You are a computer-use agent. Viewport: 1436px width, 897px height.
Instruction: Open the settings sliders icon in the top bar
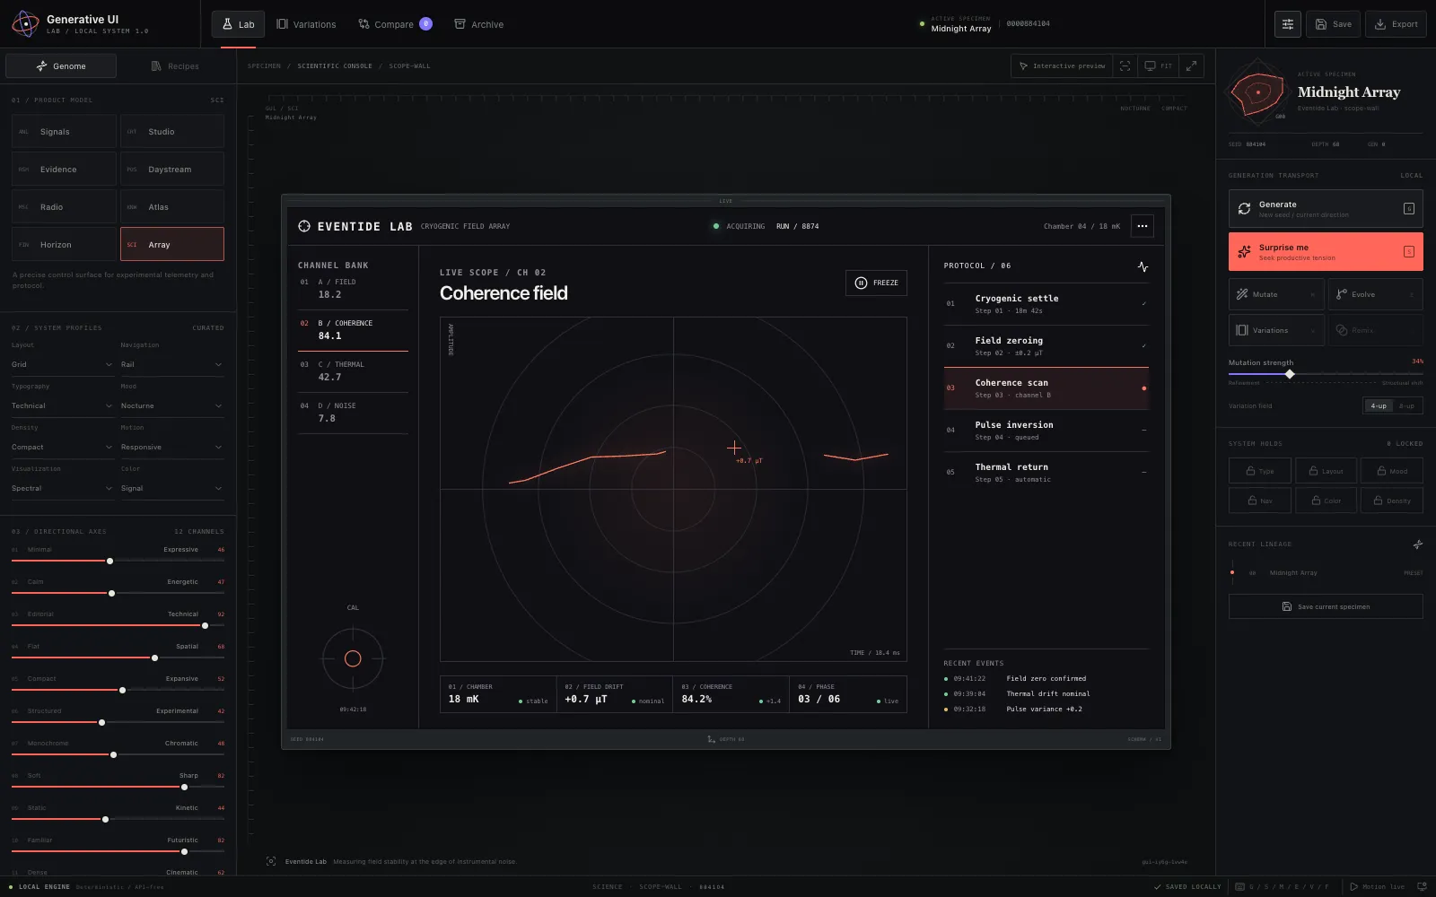tap(1287, 24)
